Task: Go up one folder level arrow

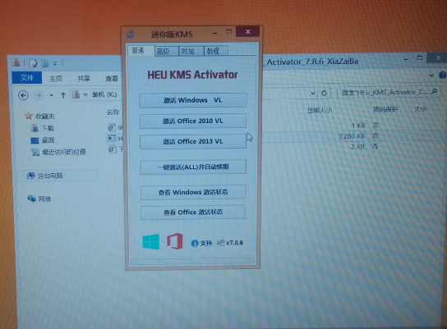Action: [63, 95]
